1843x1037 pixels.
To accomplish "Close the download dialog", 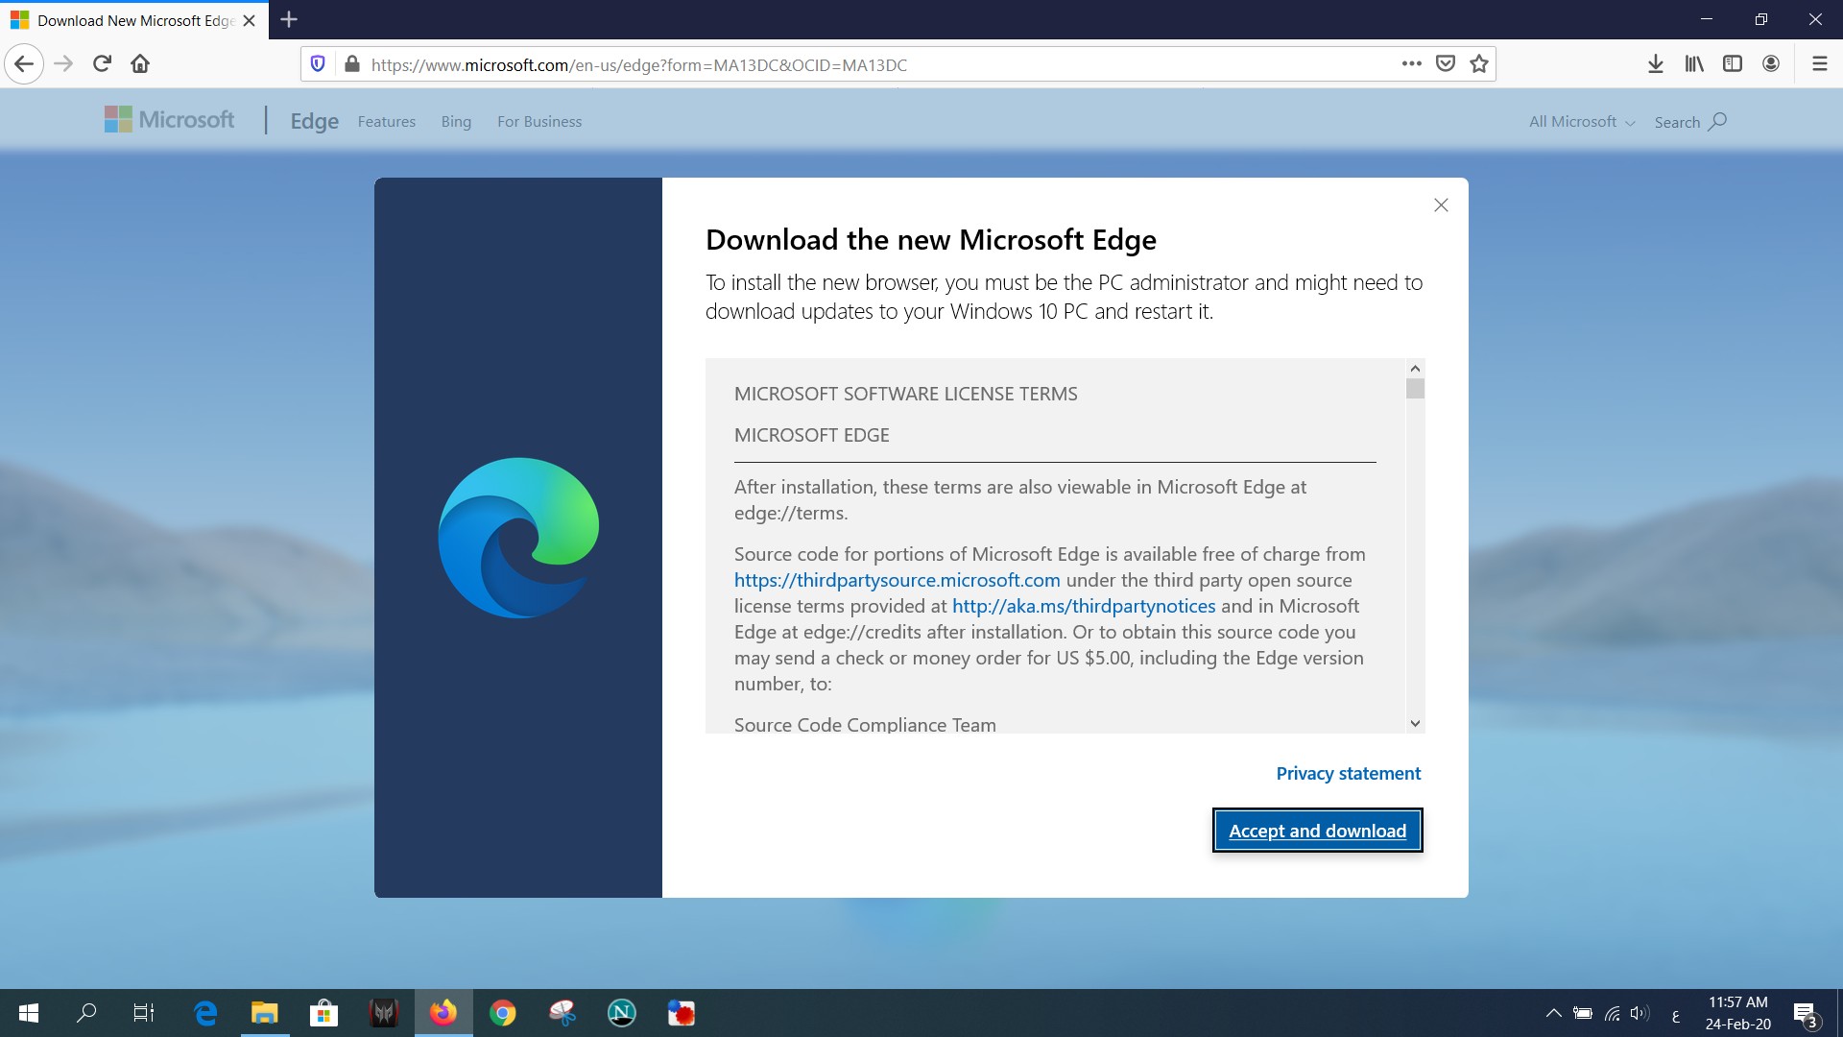I will 1441,205.
